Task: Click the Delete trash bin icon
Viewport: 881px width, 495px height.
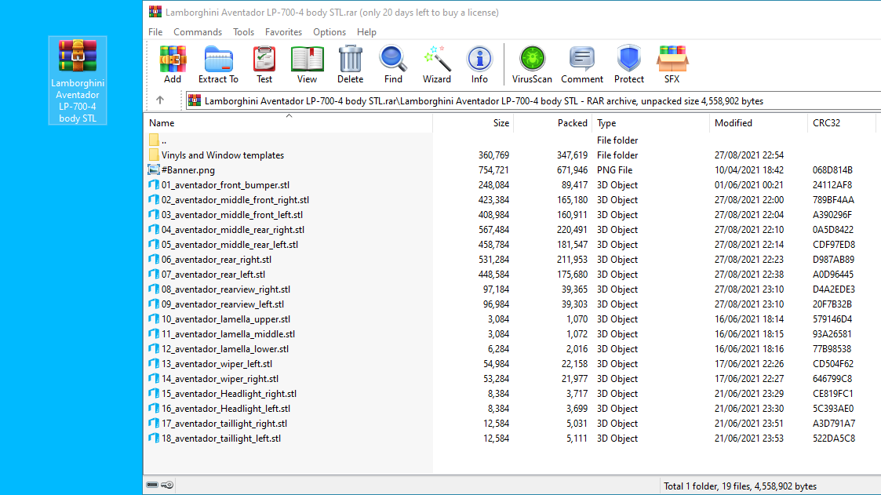Action: pos(350,64)
